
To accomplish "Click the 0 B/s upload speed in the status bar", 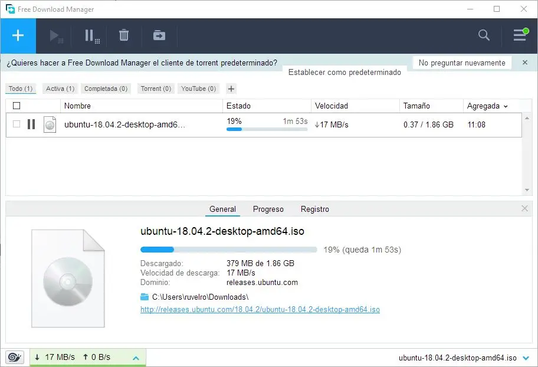I will pyautogui.click(x=96, y=357).
